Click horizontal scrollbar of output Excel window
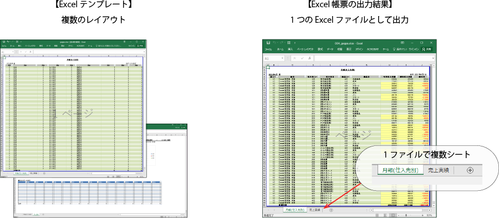The width and height of the screenshot is (499, 218). click(401, 210)
